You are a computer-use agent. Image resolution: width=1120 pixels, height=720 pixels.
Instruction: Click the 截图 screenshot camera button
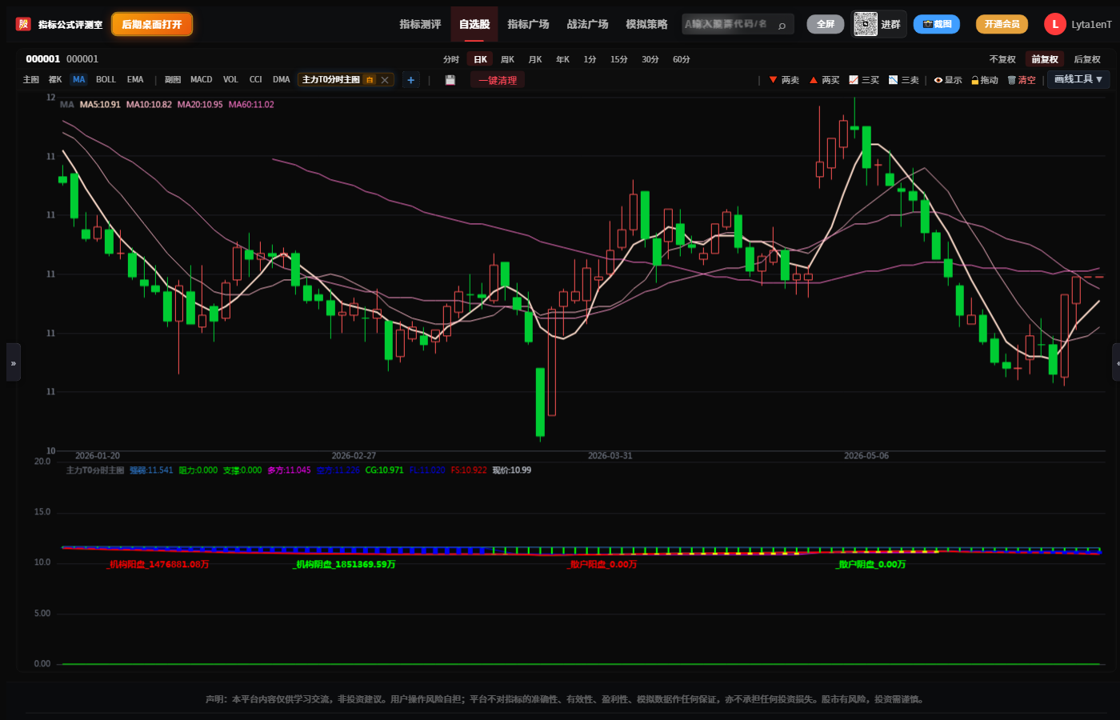(936, 24)
